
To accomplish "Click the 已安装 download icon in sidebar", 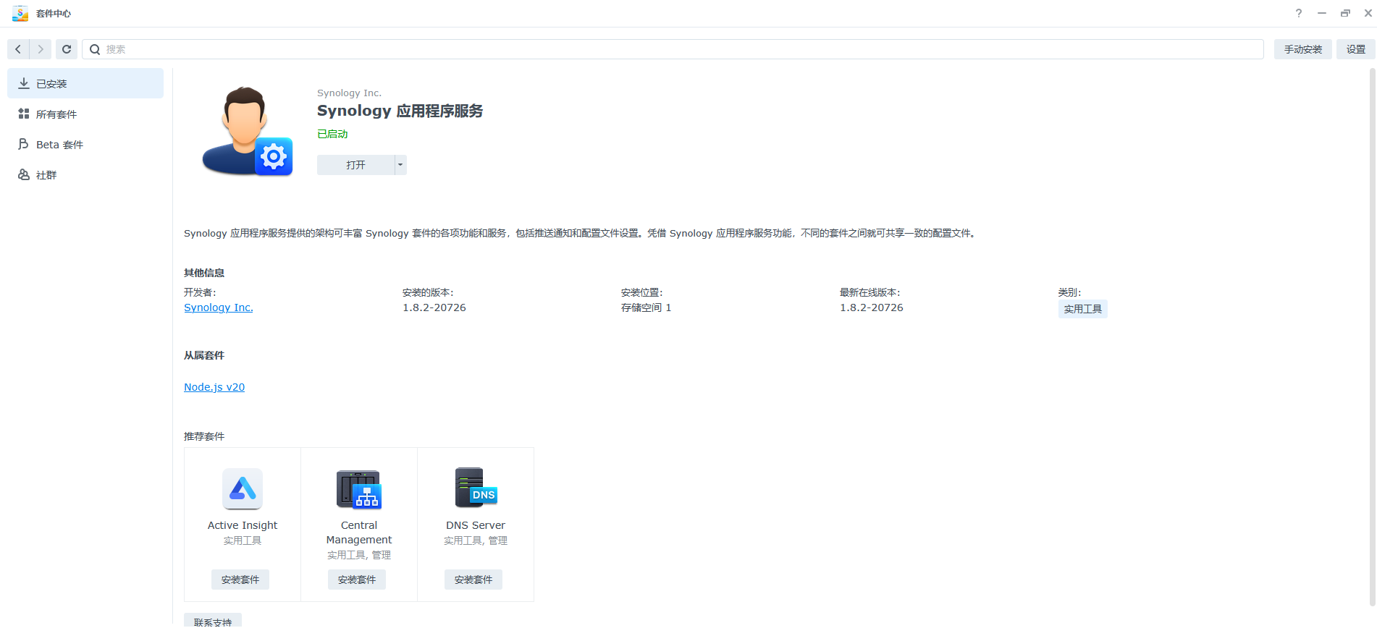I will (24, 83).
